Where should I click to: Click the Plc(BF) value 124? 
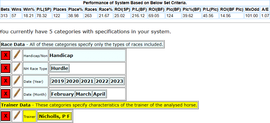173,16
